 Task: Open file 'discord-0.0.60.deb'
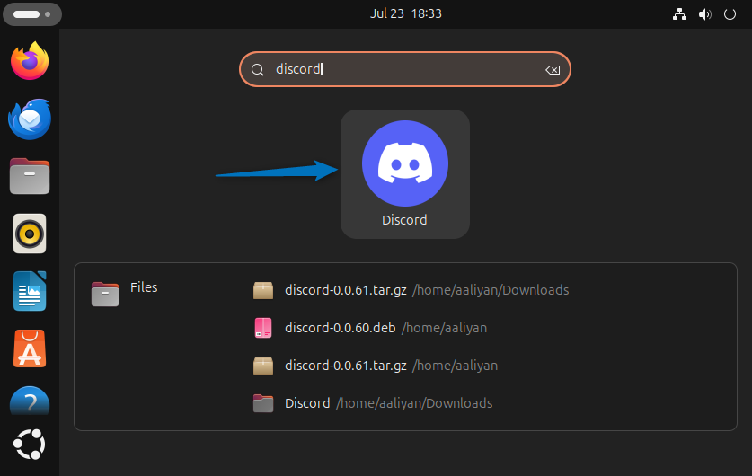click(340, 328)
